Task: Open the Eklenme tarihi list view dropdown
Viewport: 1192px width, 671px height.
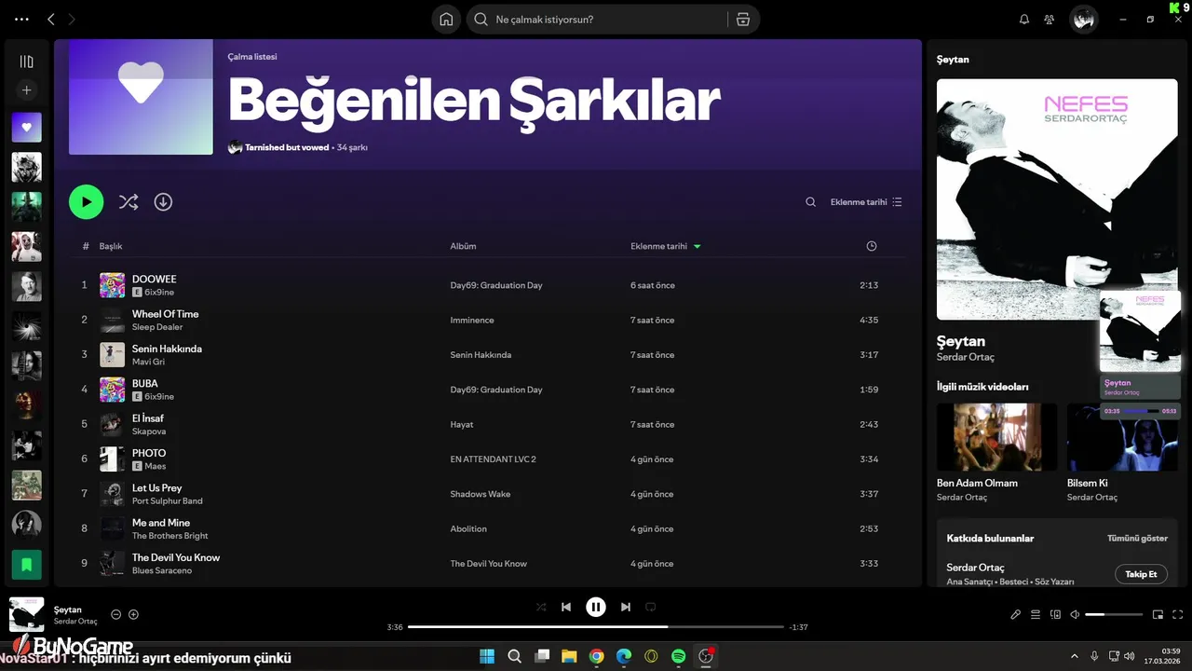Action: coord(866,202)
